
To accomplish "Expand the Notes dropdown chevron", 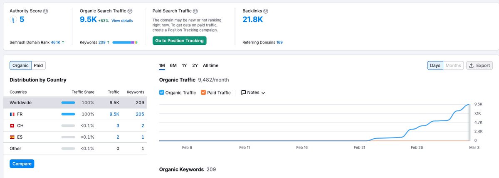I will [263, 93].
